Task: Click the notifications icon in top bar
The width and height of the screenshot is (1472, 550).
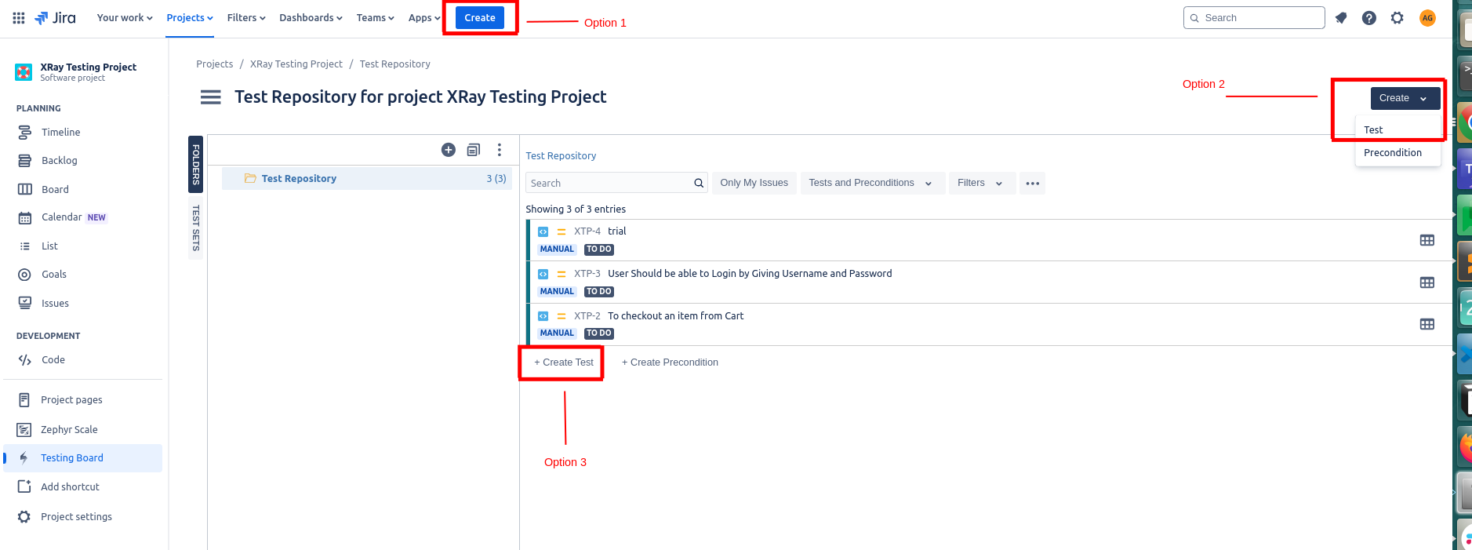Action: point(1341,18)
